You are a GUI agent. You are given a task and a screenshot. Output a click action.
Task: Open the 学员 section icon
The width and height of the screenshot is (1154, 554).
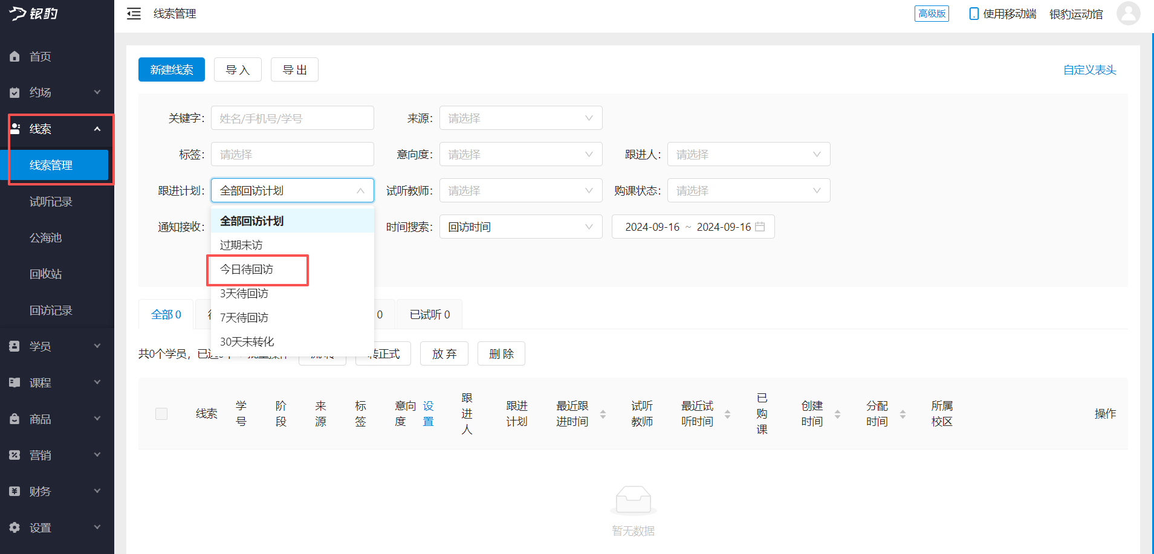click(15, 346)
